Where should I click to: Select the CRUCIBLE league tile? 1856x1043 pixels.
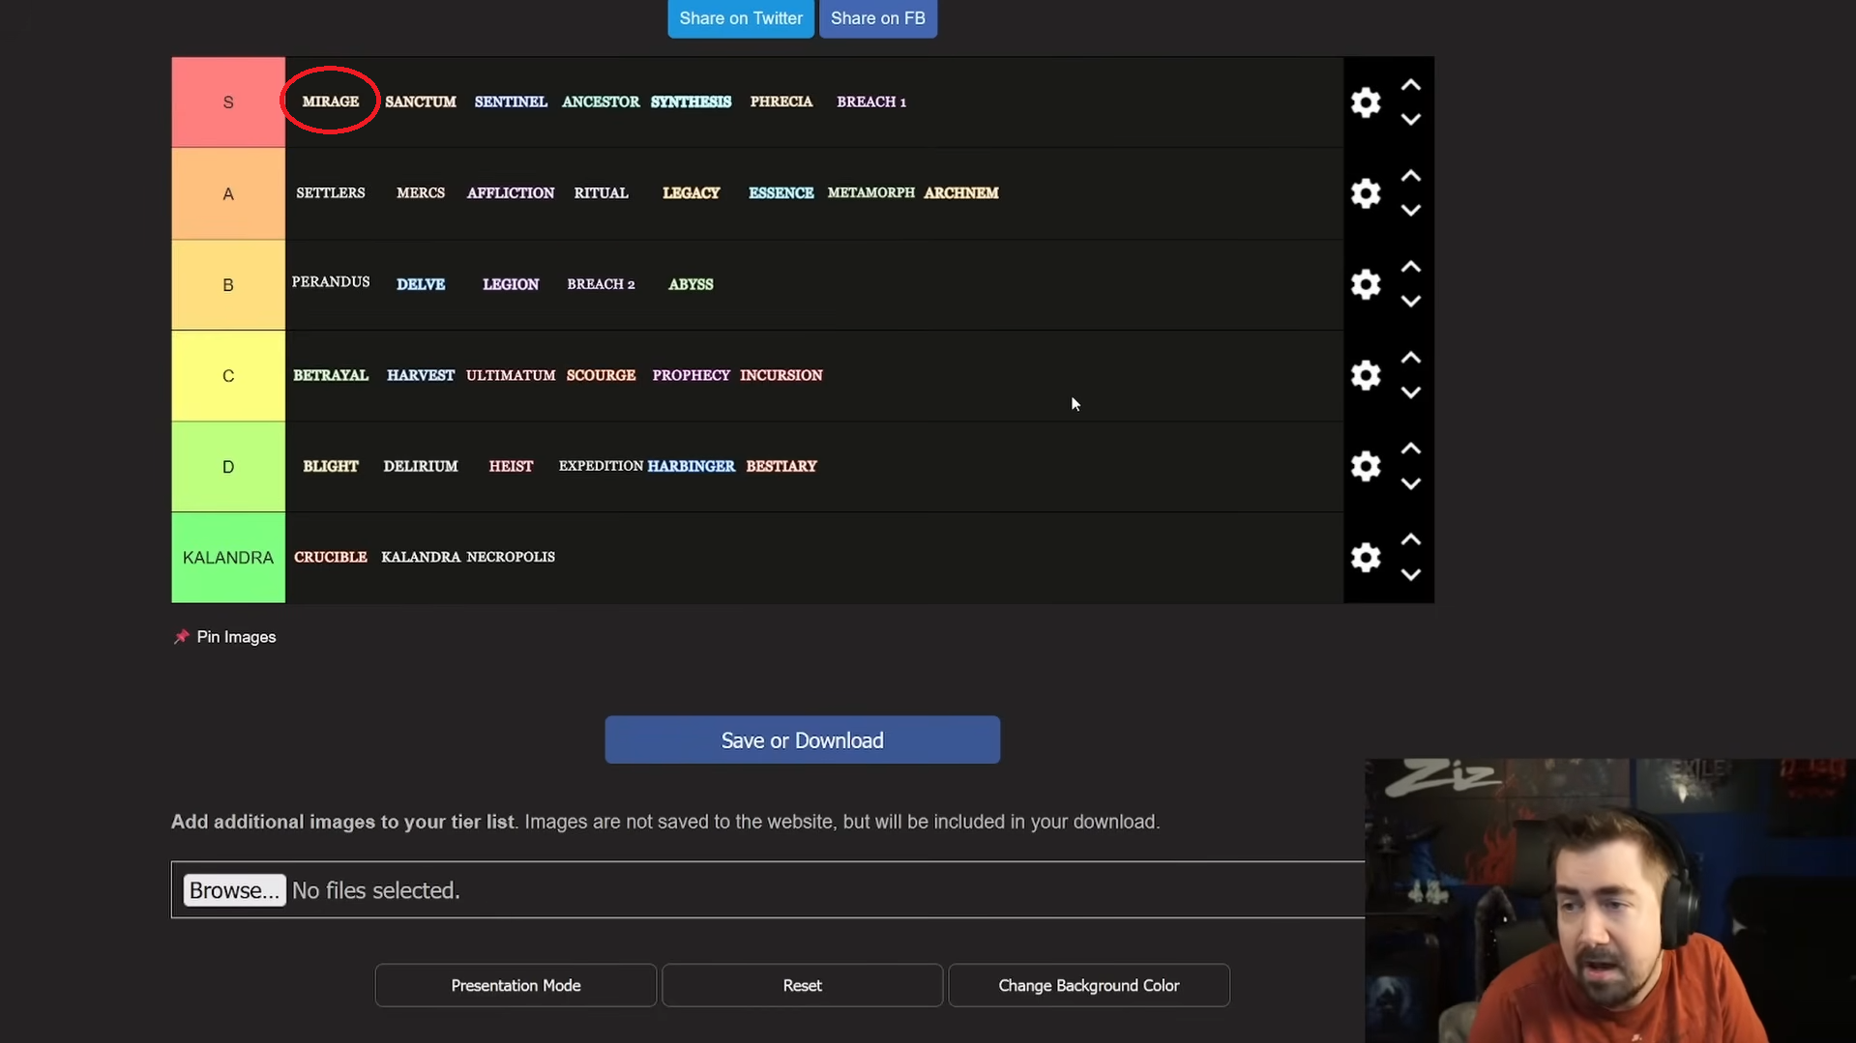pos(331,557)
